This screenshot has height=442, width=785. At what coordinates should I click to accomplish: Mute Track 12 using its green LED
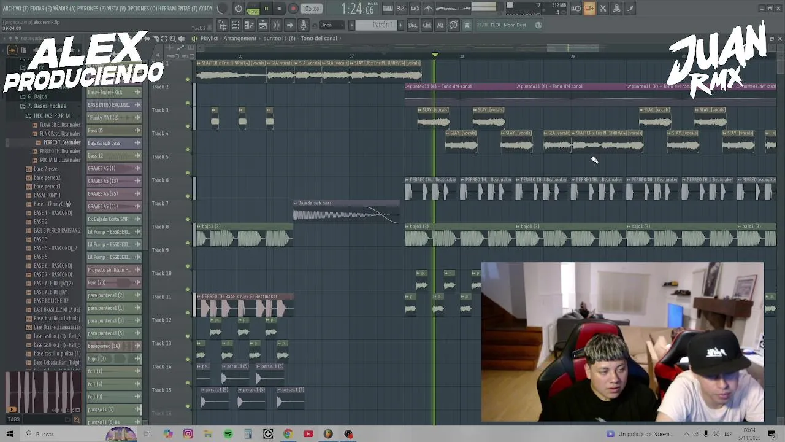(x=188, y=336)
